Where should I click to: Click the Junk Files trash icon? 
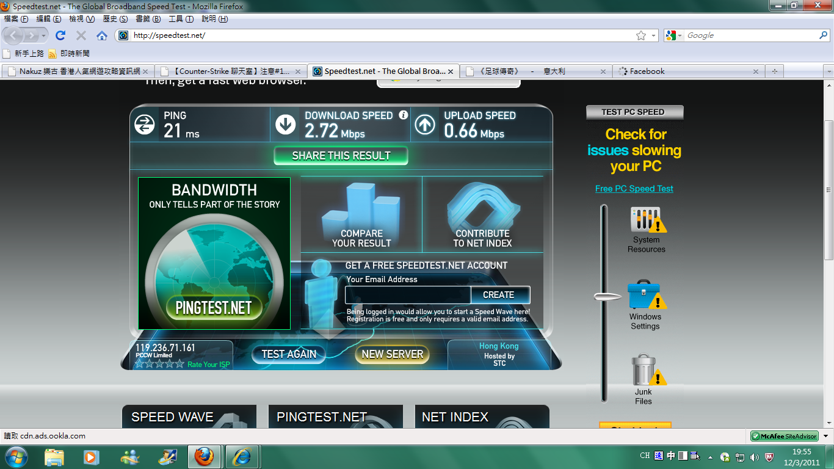(x=644, y=370)
